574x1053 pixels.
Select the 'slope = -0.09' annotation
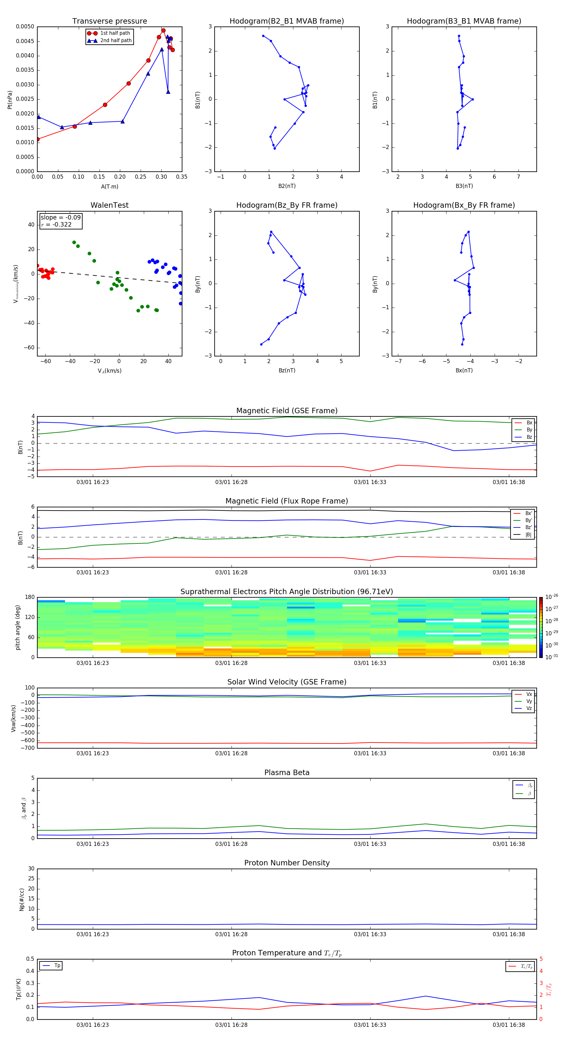61,218
